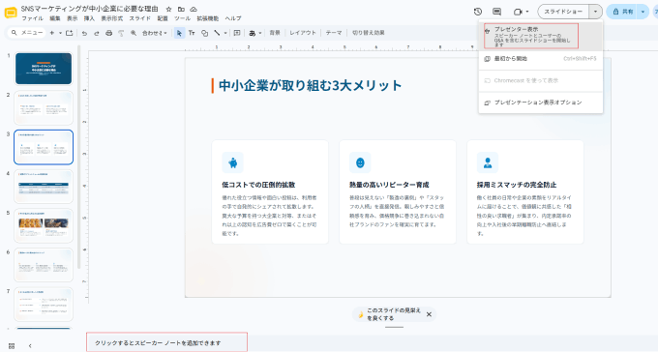
Task: Select the text box tool
Action: [x=192, y=33]
